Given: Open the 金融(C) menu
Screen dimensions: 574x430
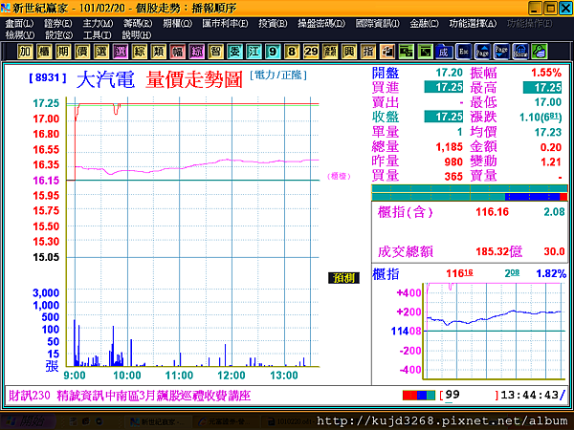Looking at the screenshot, I should [x=424, y=23].
